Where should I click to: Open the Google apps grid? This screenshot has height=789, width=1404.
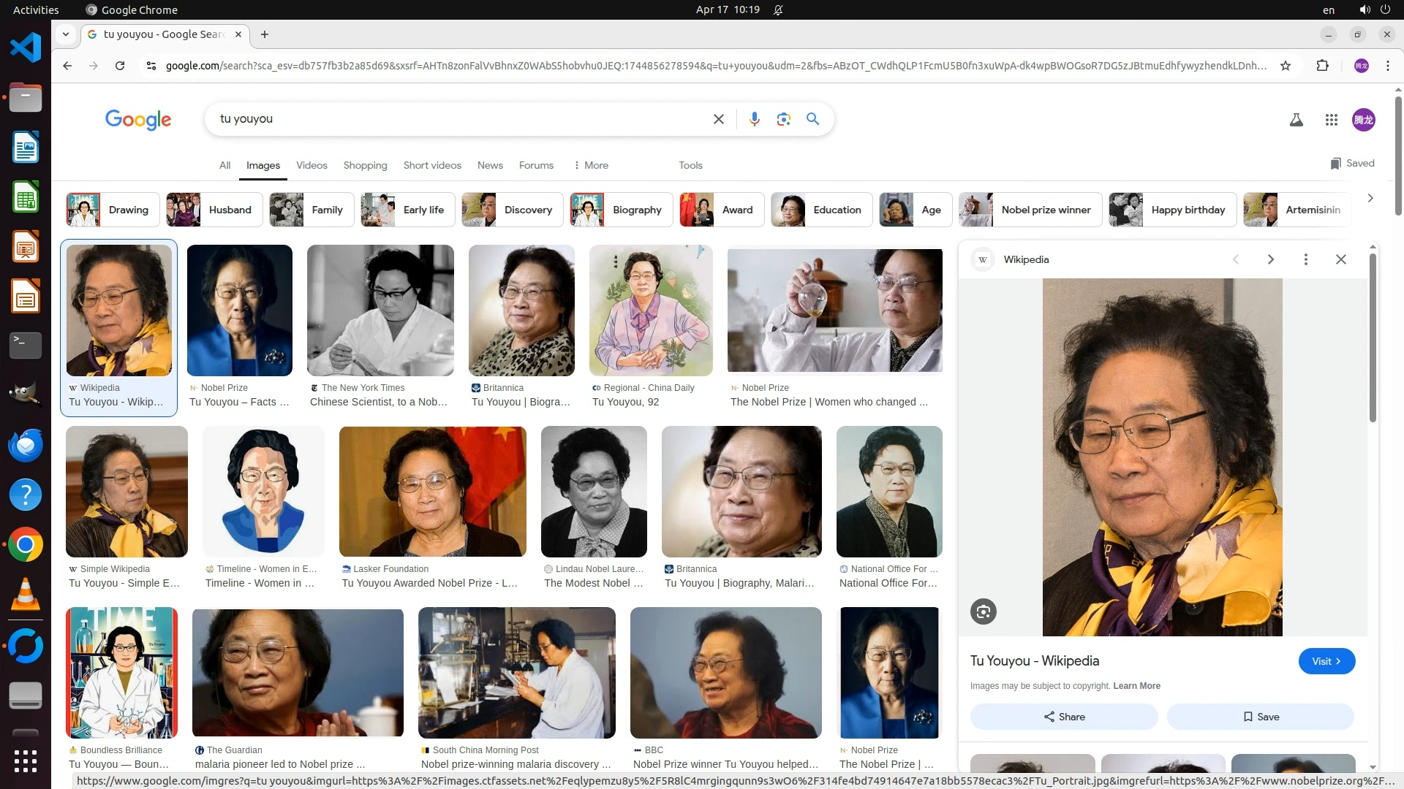(1331, 120)
